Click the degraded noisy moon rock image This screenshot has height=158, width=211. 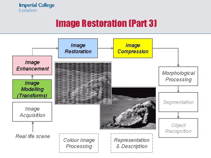point(83,83)
